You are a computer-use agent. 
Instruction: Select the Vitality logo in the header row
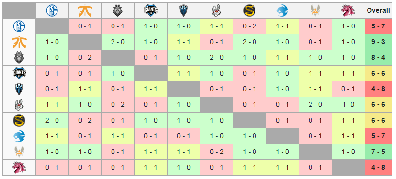tap(315, 11)
